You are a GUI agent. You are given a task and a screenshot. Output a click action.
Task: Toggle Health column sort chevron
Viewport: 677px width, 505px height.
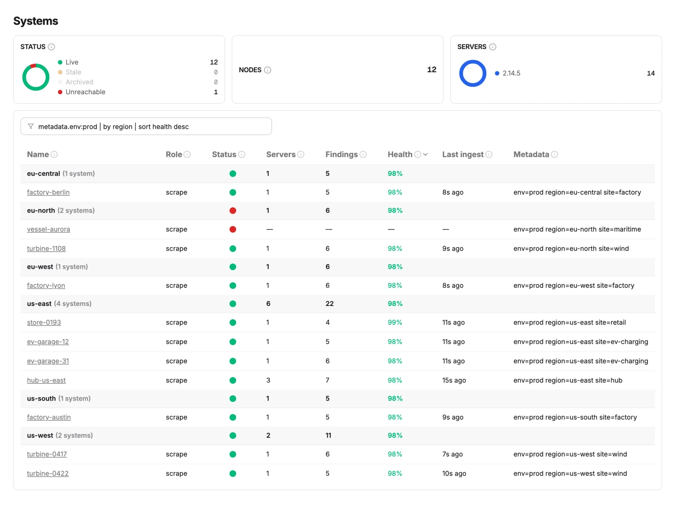(425, 155)
